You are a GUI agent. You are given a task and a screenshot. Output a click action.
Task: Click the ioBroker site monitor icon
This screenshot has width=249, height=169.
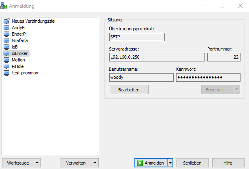(x=6, y=53)
